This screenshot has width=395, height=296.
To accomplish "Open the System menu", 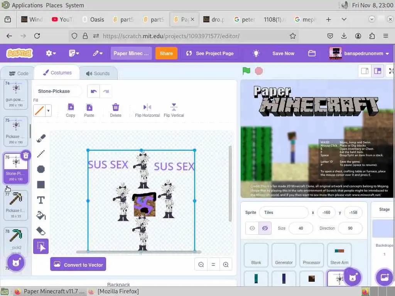I will tap(75, 5).
